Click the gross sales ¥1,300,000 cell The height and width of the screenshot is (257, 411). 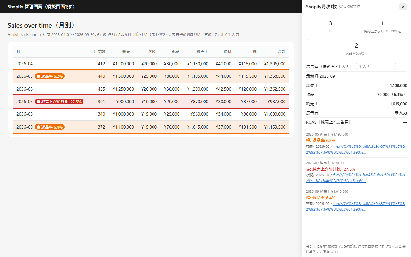point(123,76)
